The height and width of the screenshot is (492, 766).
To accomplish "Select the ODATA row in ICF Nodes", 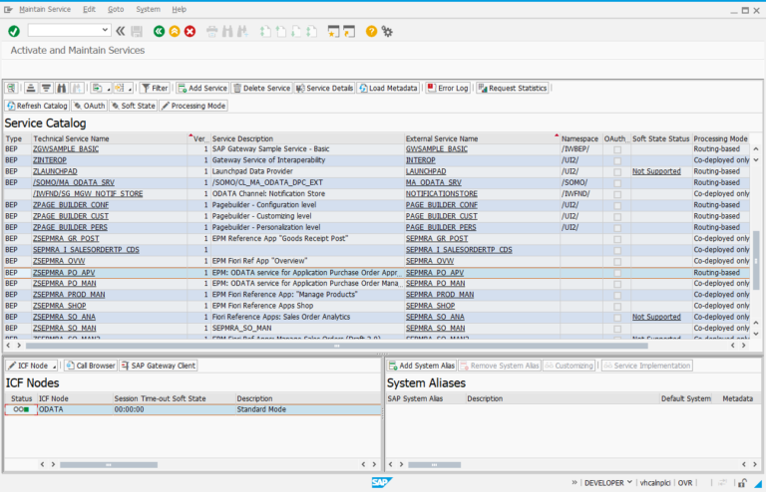I will pyautogui.click(x=52, y=408).
